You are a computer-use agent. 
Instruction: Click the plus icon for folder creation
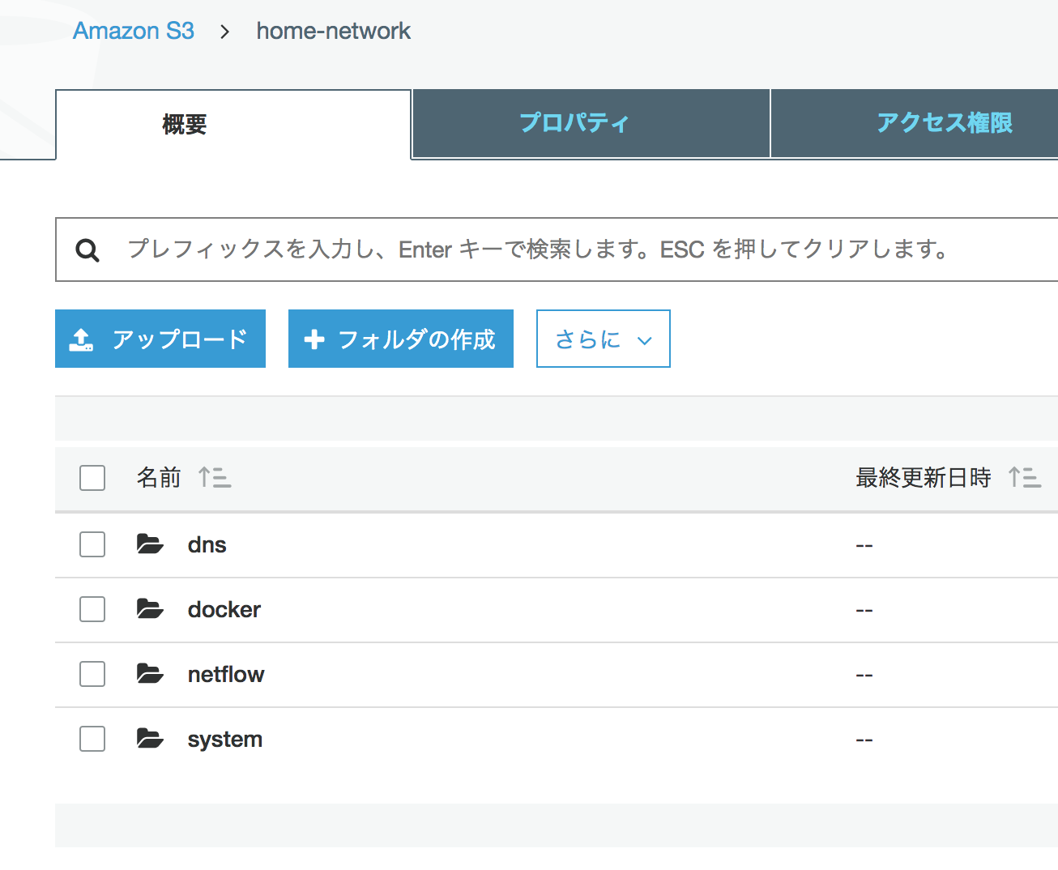pyautogui.click(x=314, y=339)
